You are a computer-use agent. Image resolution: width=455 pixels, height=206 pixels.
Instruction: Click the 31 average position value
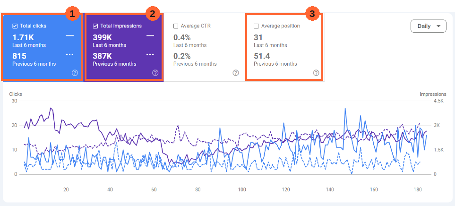(258, 37)
